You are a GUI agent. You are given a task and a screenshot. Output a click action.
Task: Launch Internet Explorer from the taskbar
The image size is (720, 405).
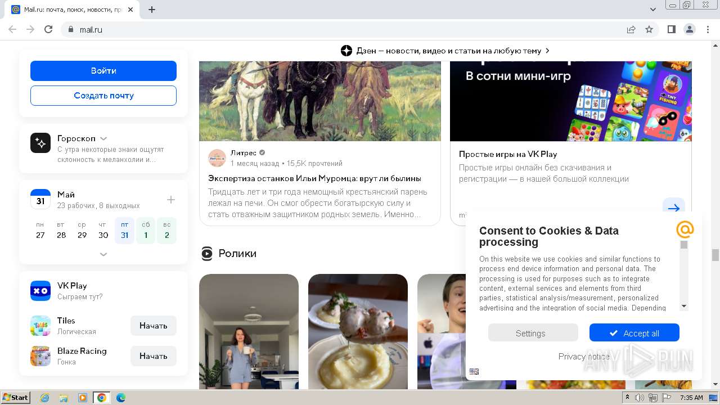[45, 398]
